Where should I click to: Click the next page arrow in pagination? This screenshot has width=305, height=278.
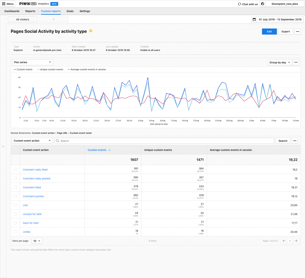296,240
